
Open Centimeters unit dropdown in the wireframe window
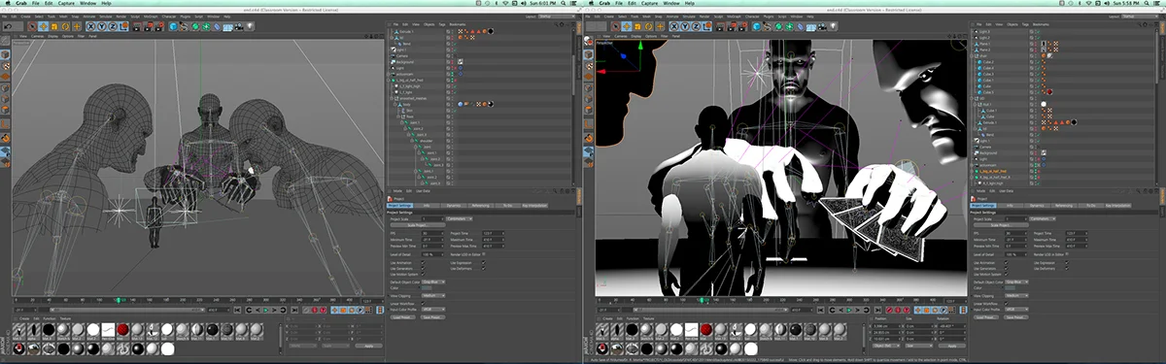[460, 218]
